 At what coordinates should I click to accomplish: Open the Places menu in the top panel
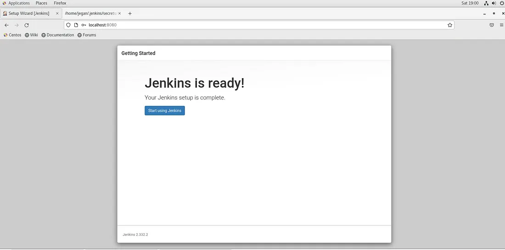[41, 3]
